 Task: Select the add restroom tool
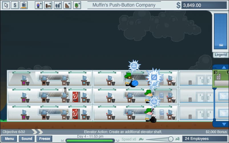[58, 5]
